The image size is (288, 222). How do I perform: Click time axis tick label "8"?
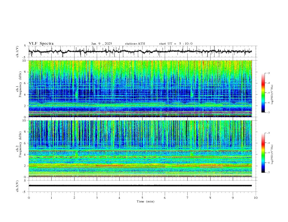210,198
